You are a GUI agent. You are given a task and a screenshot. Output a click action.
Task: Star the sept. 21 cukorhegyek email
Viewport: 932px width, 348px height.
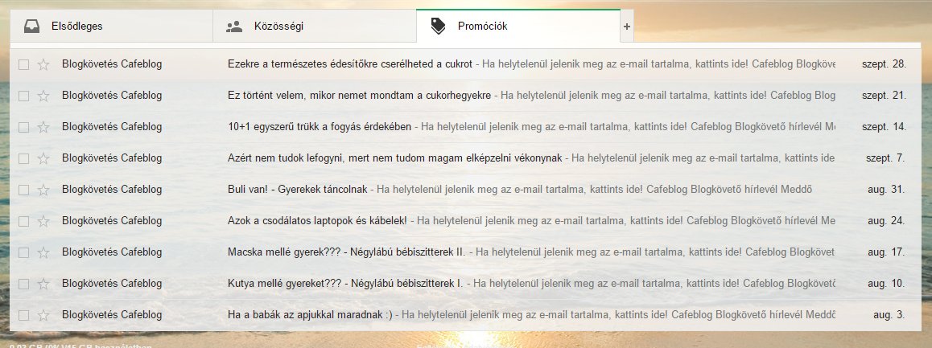(43, 96)
